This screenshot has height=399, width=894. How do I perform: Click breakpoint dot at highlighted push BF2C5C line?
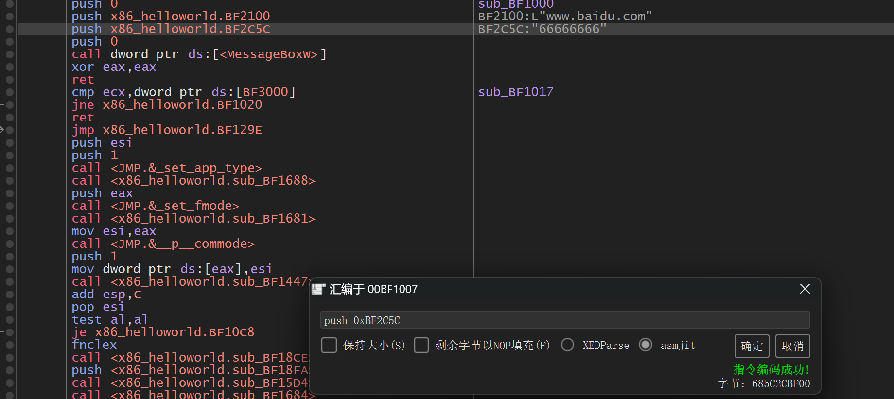(x=9, y=29)
